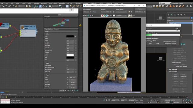The height and width of the screenshot is (108, 193).
Task: Toggle the green channel in render window
Action: pos(104,16)
